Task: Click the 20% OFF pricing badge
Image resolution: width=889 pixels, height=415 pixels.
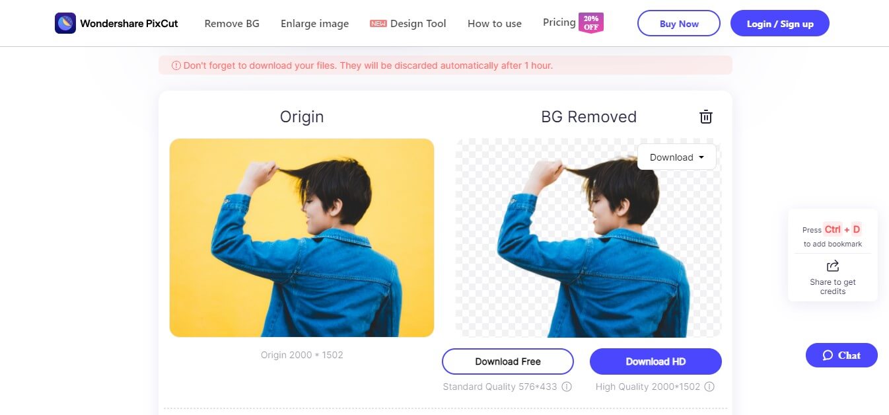Action: pos(591,23)
